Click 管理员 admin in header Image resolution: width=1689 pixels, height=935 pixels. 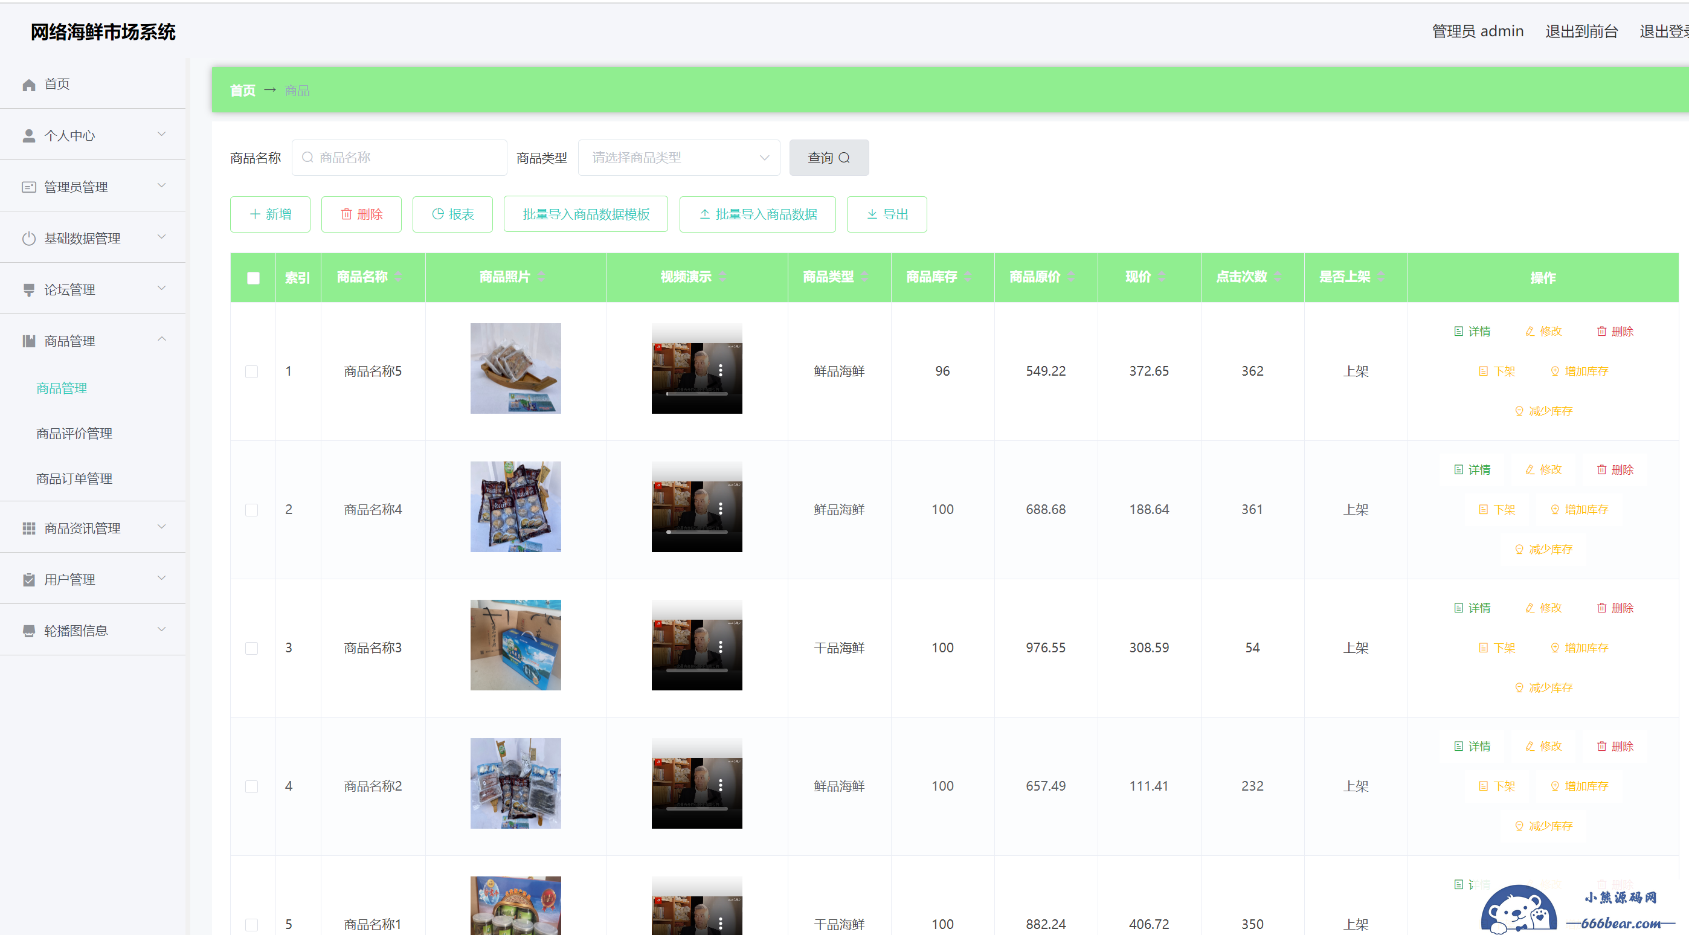1477,31
